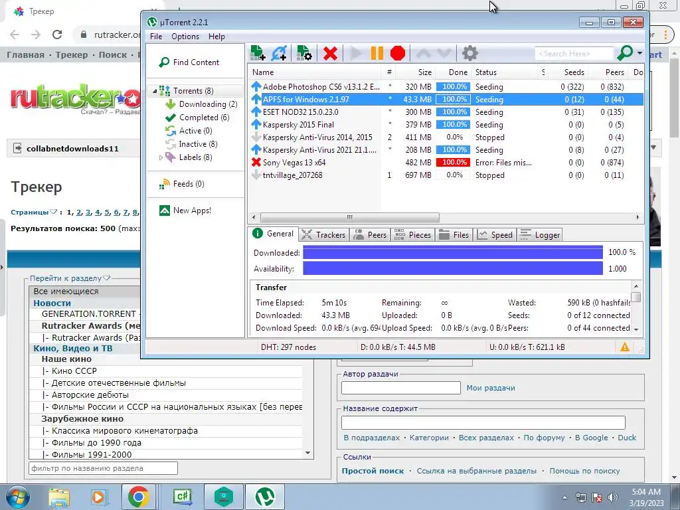This screenshot has height=510, width=680.
Task: Click the orange Pause torrent icon
Action: pyautogui.click(x=377, y=53)
